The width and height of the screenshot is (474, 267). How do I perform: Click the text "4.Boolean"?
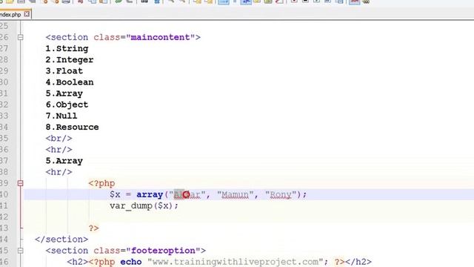(70, 82)
